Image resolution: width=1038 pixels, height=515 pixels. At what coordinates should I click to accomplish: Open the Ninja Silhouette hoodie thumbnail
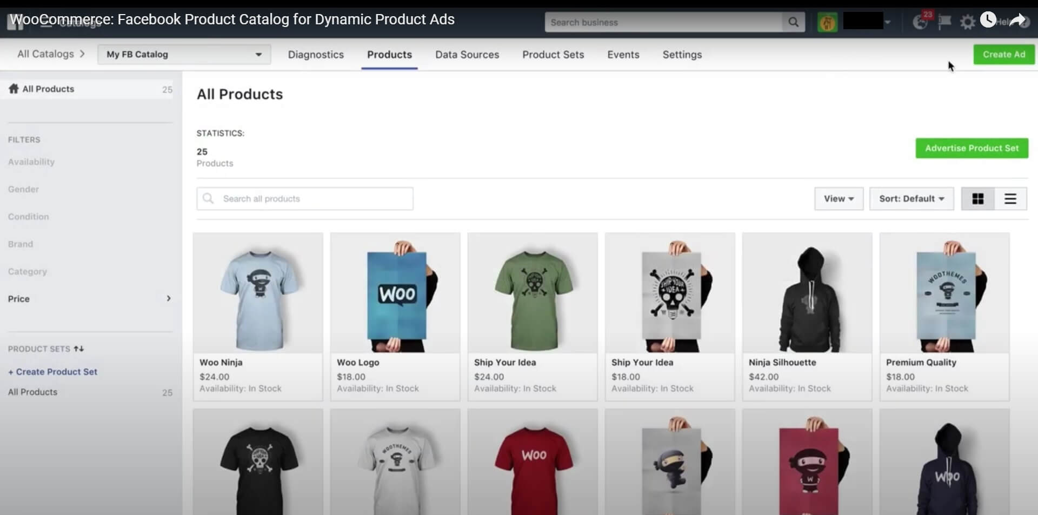coord(807,293)
